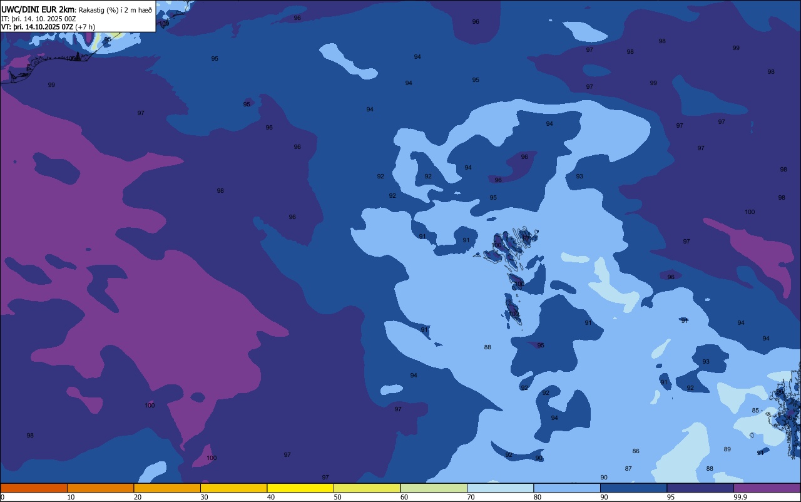Select the light blue 80–90 legend swatch
The image size is (801, 502).
coord(567,488)
